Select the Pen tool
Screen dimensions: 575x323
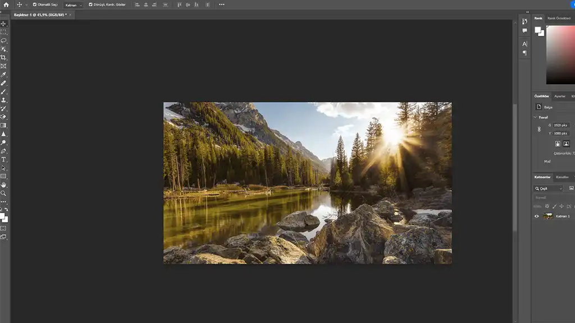tap(3, 151)
